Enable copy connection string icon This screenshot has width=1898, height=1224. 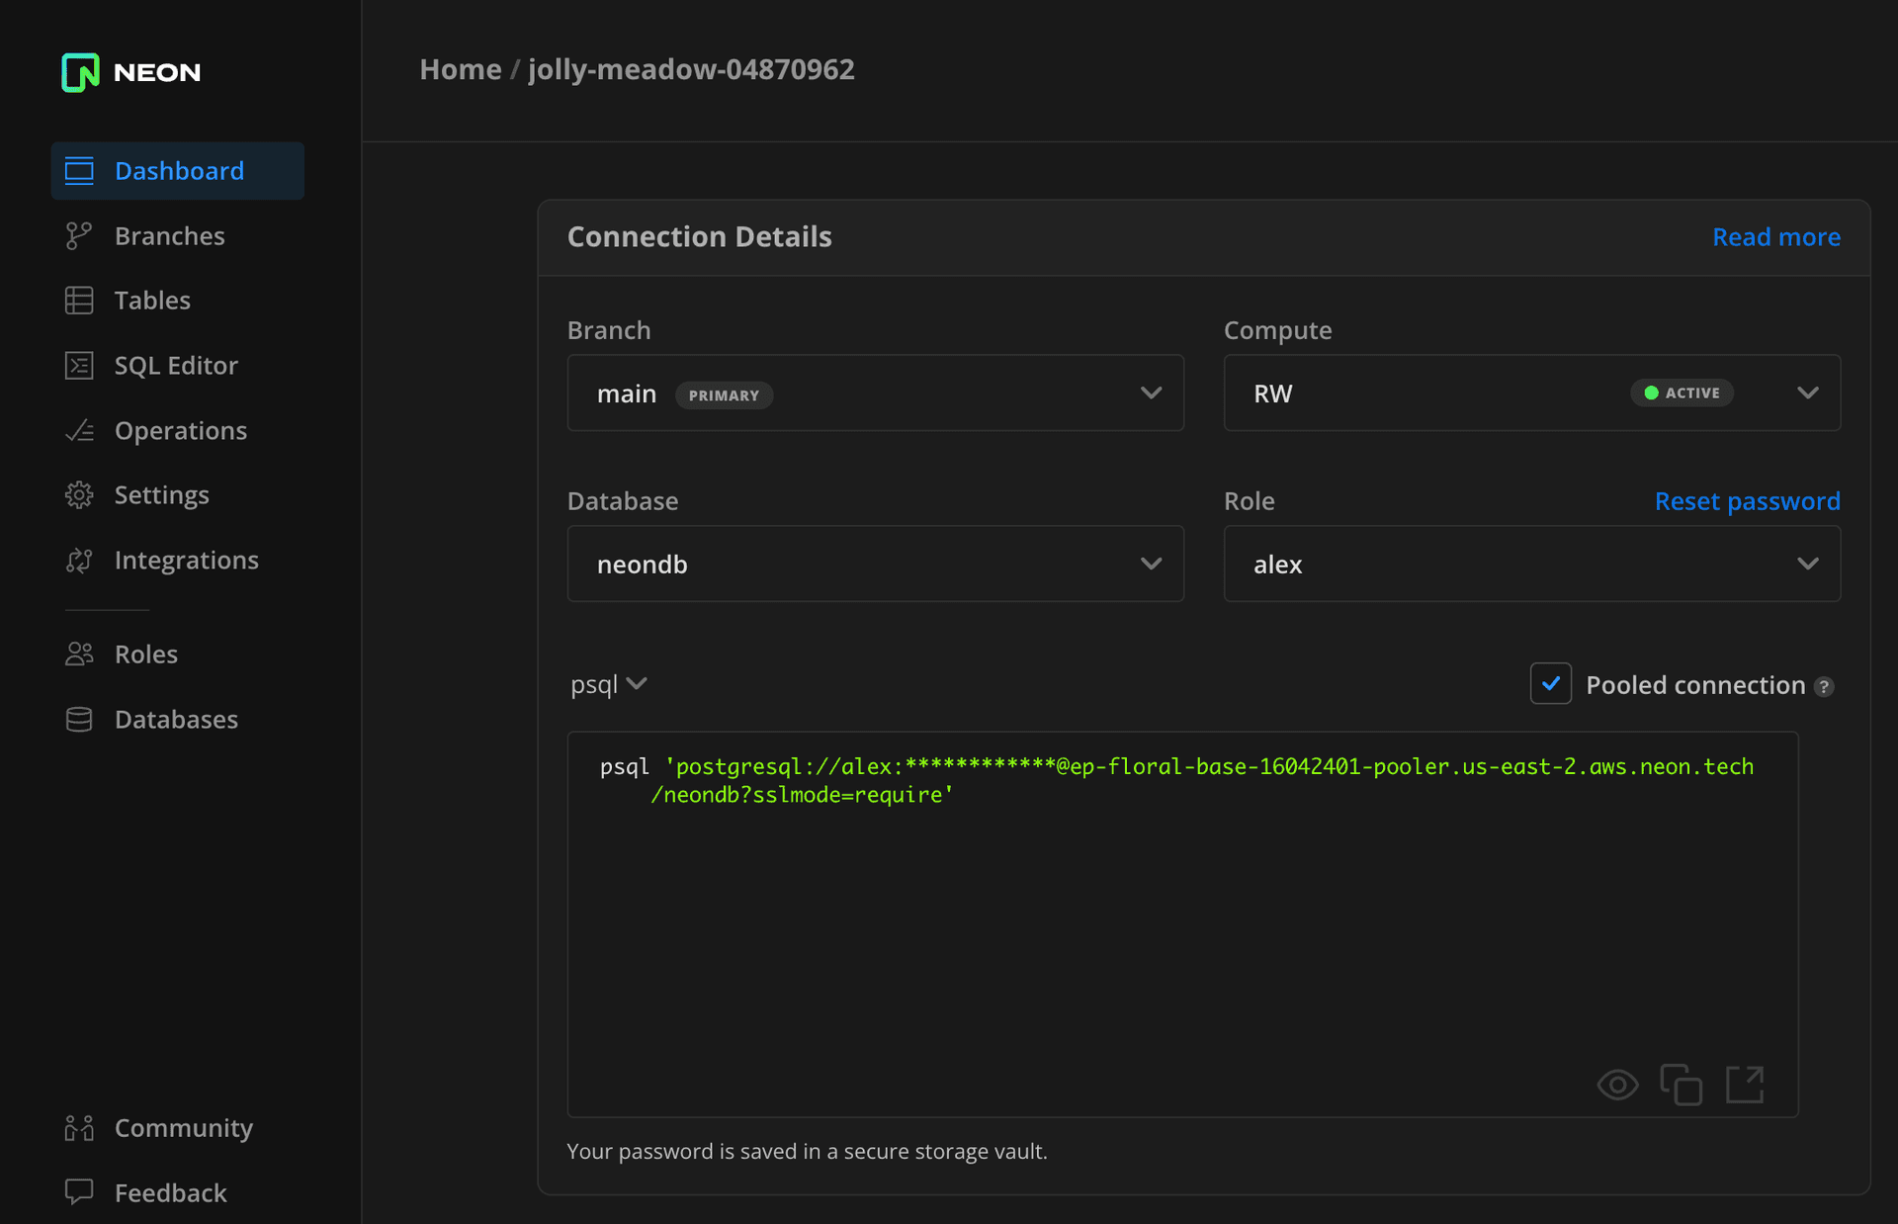tap(1682, 1085)
